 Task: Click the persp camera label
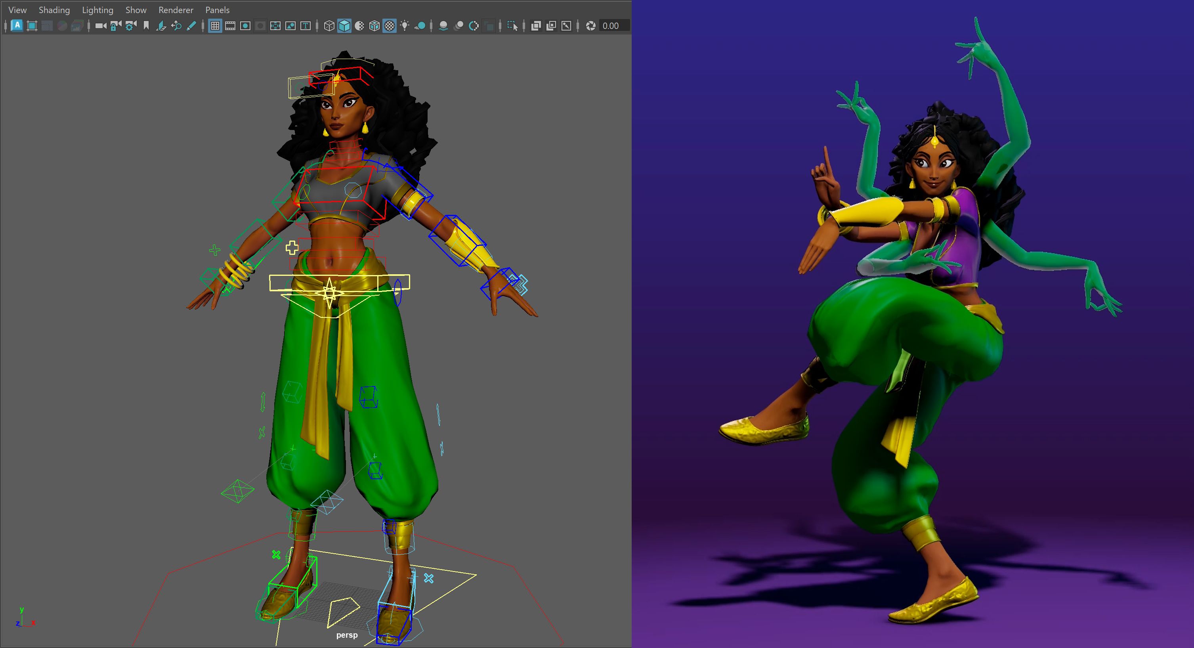[x=347, y=635]
